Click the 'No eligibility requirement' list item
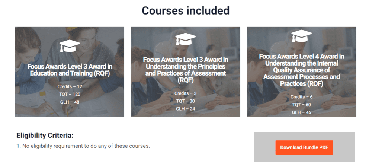 tap(83, 146)
